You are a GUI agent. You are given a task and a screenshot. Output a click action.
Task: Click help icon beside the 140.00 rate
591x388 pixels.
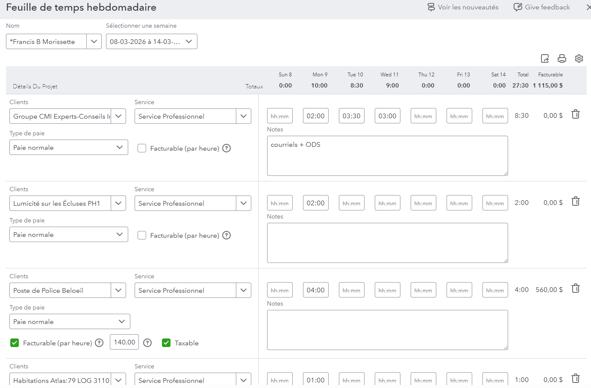(x=147, y=343)
